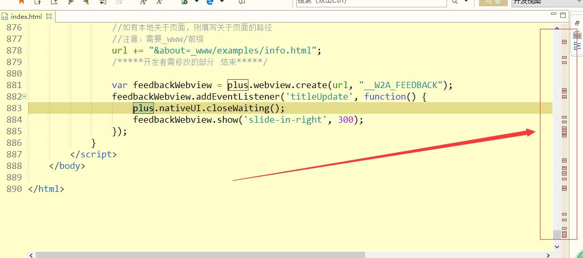Maximize the editor pane
The height and width of the screenshot is (258, 583).
click(563, 15)
